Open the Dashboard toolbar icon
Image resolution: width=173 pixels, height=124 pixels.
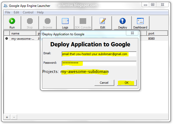[140, 21]
